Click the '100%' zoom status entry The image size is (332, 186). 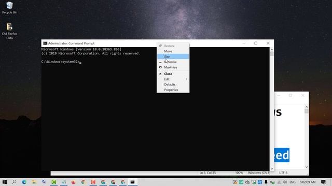tap(239, 173)
